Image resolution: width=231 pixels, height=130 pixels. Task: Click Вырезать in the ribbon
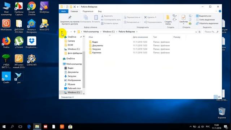click(x=107, y=16)
